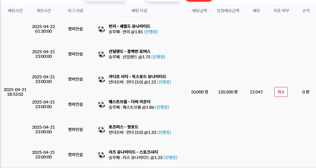Click the soccer ball icon beside 번리 match

tap(101, 29)
